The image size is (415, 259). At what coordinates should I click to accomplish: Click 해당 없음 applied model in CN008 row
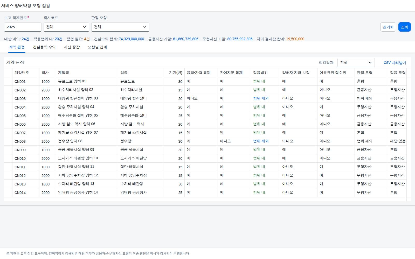pyautogui.click(x=398, y=141)
